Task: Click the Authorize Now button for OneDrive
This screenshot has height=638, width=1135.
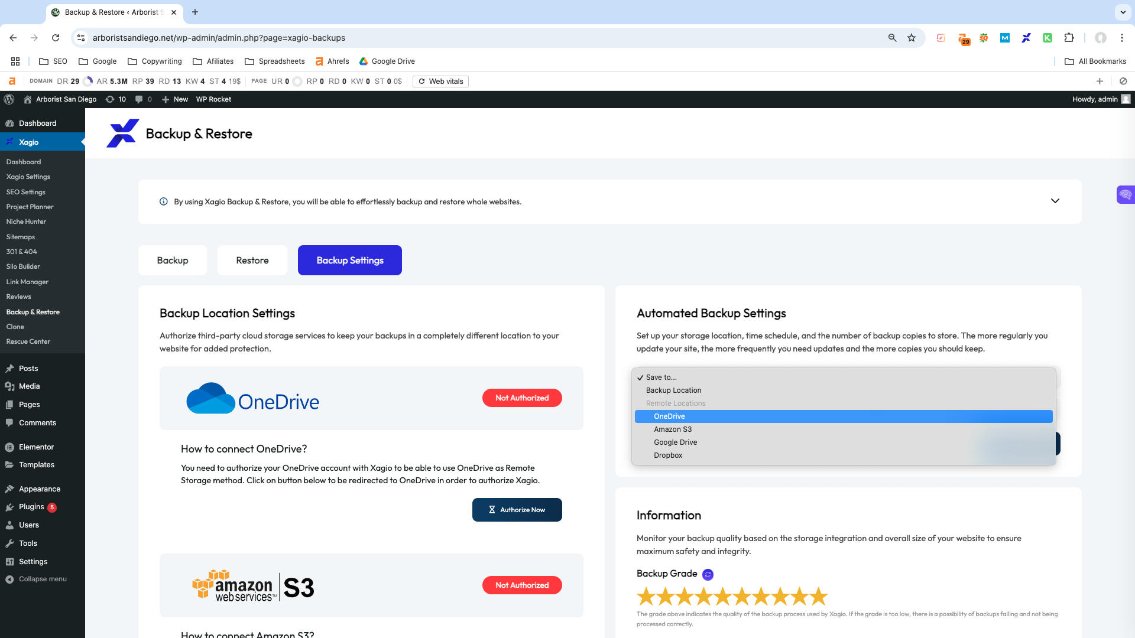Action: tap(517, 510)
